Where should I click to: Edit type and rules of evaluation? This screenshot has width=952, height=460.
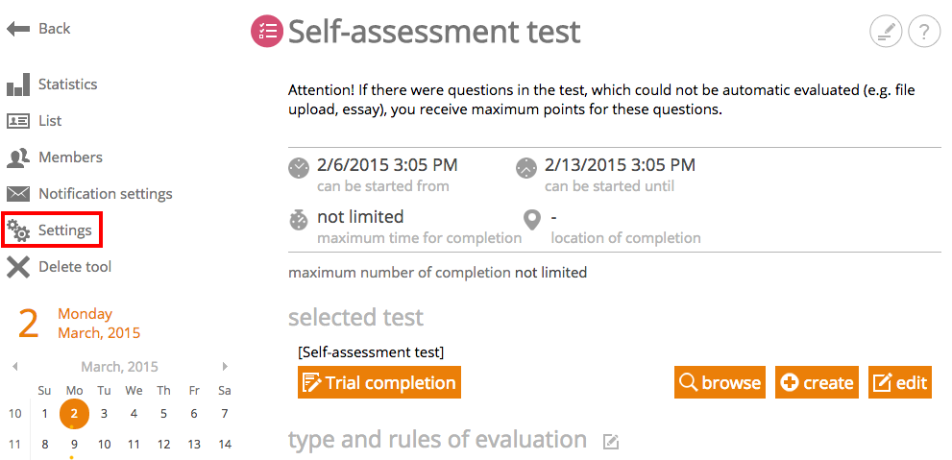point(611,442)
